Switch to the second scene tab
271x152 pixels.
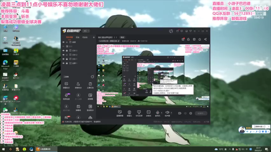click(78, 37)
